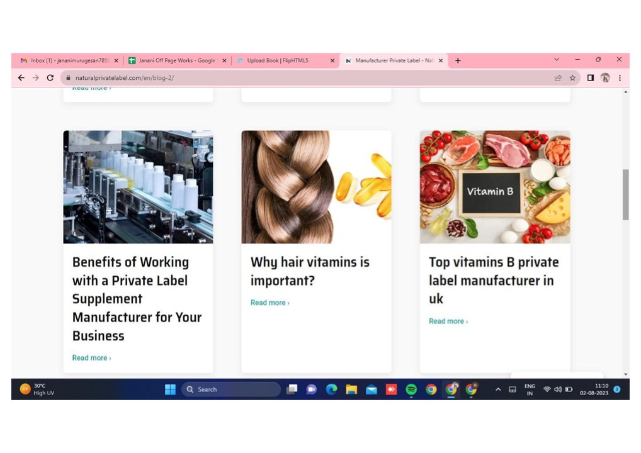Screen dimensions: 641x453
Task: Open Chrome's three-dot menu
Action: pyautogui.click(x=620, y=77)
